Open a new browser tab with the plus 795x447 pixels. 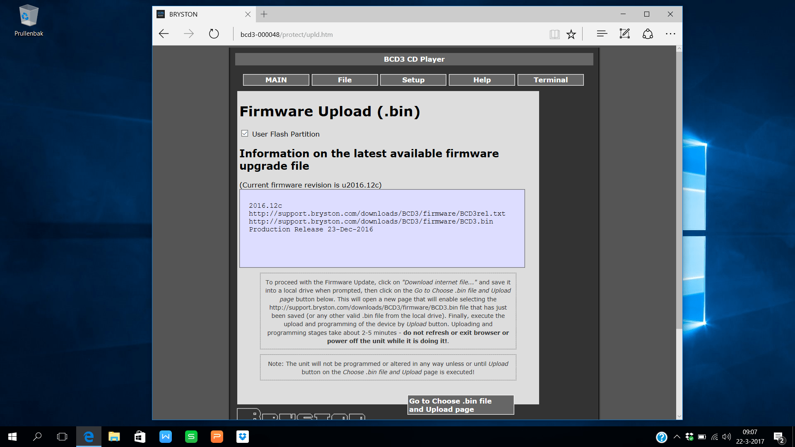click(264, 14)
